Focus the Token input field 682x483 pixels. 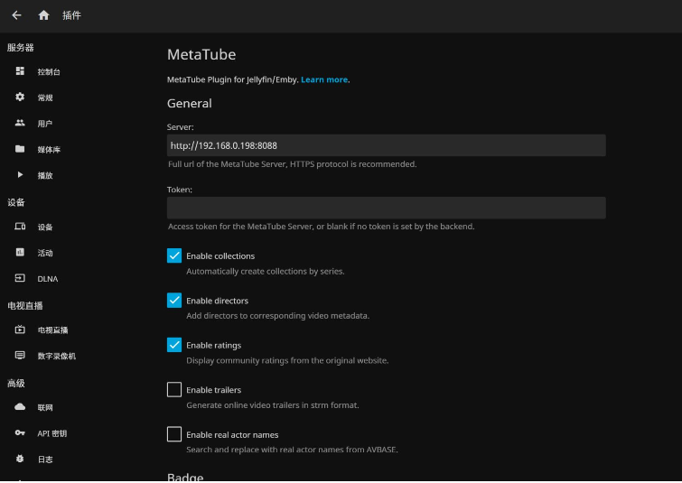point(386,208)
